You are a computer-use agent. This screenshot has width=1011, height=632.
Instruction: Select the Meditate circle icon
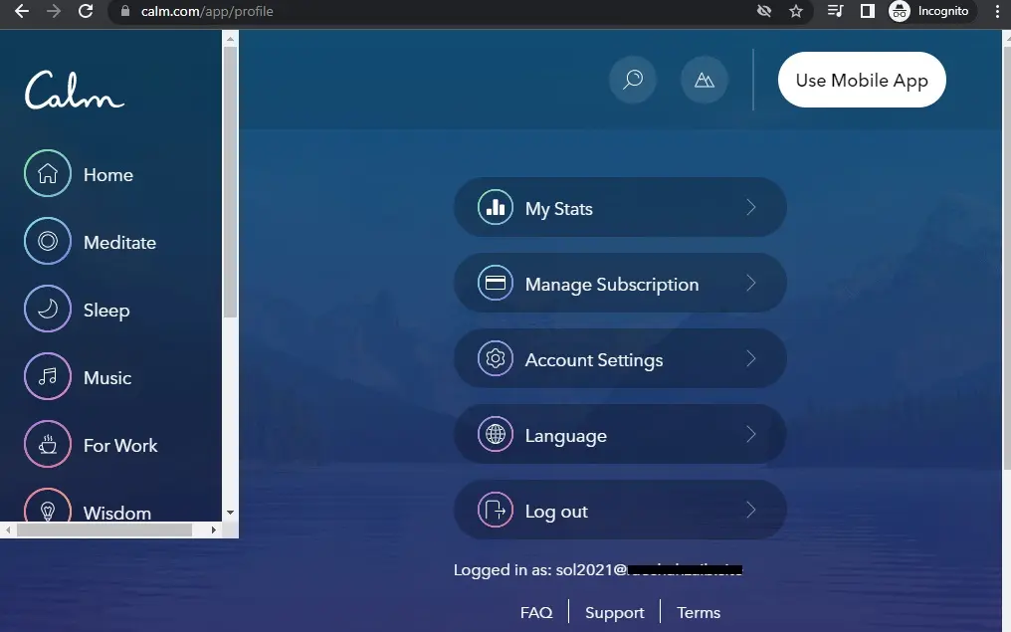click(48, 241)
